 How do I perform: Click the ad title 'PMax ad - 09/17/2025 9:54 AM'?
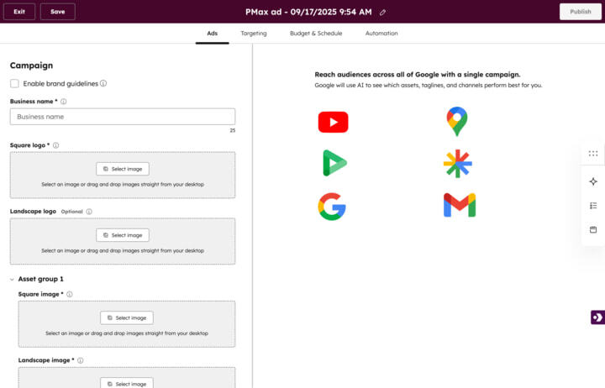[308, 12]
